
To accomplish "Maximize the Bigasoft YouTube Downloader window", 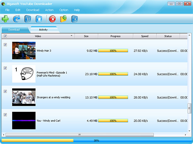I will 179,4.
